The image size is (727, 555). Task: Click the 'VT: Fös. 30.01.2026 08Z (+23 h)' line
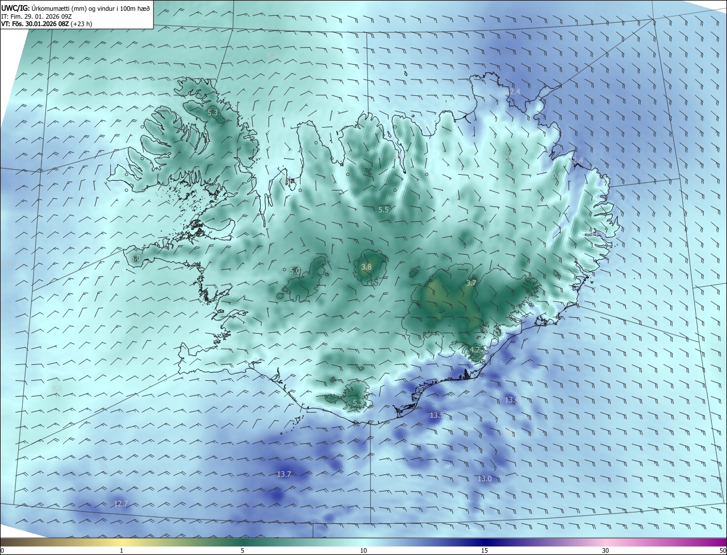click(47, 24)
